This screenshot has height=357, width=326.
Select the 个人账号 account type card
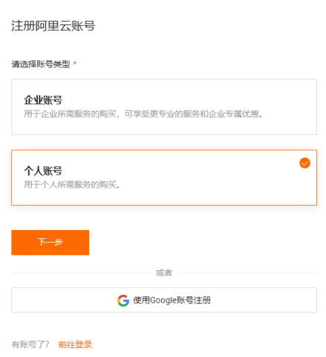pos(164,177)
